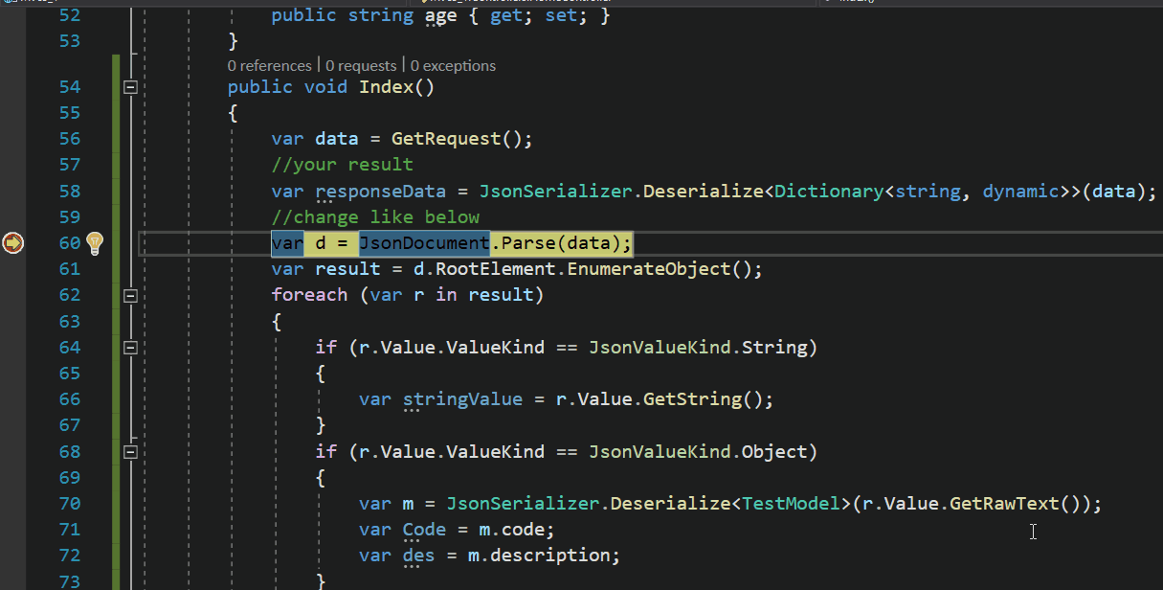Click the 'age' property on line 52
The width and height of the screenshot is (1163, 590).
(x=440, y=16)
